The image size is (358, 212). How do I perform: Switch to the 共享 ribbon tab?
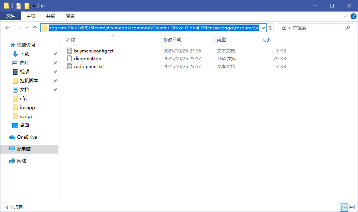(51, 16)
